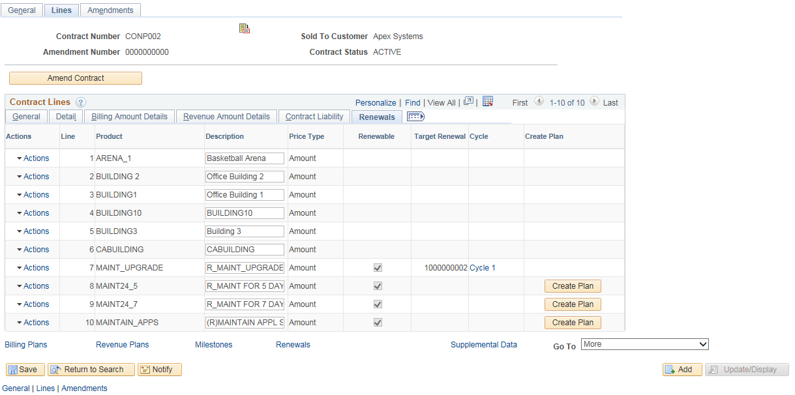Click Create Plan for the MAINT24_7 line

tap(572, 304)
